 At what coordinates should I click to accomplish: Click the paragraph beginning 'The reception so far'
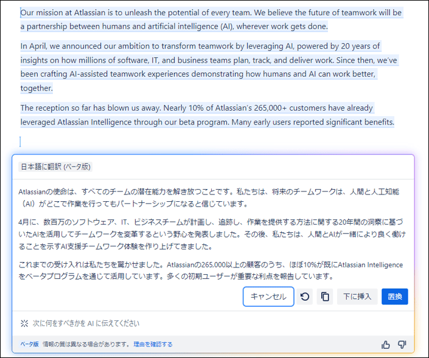(x=207, y=115)
